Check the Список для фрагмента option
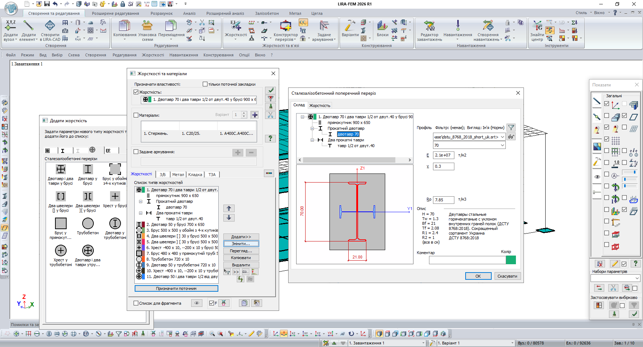This screenshot has height=347, width=643. click(x=136, y=303)
